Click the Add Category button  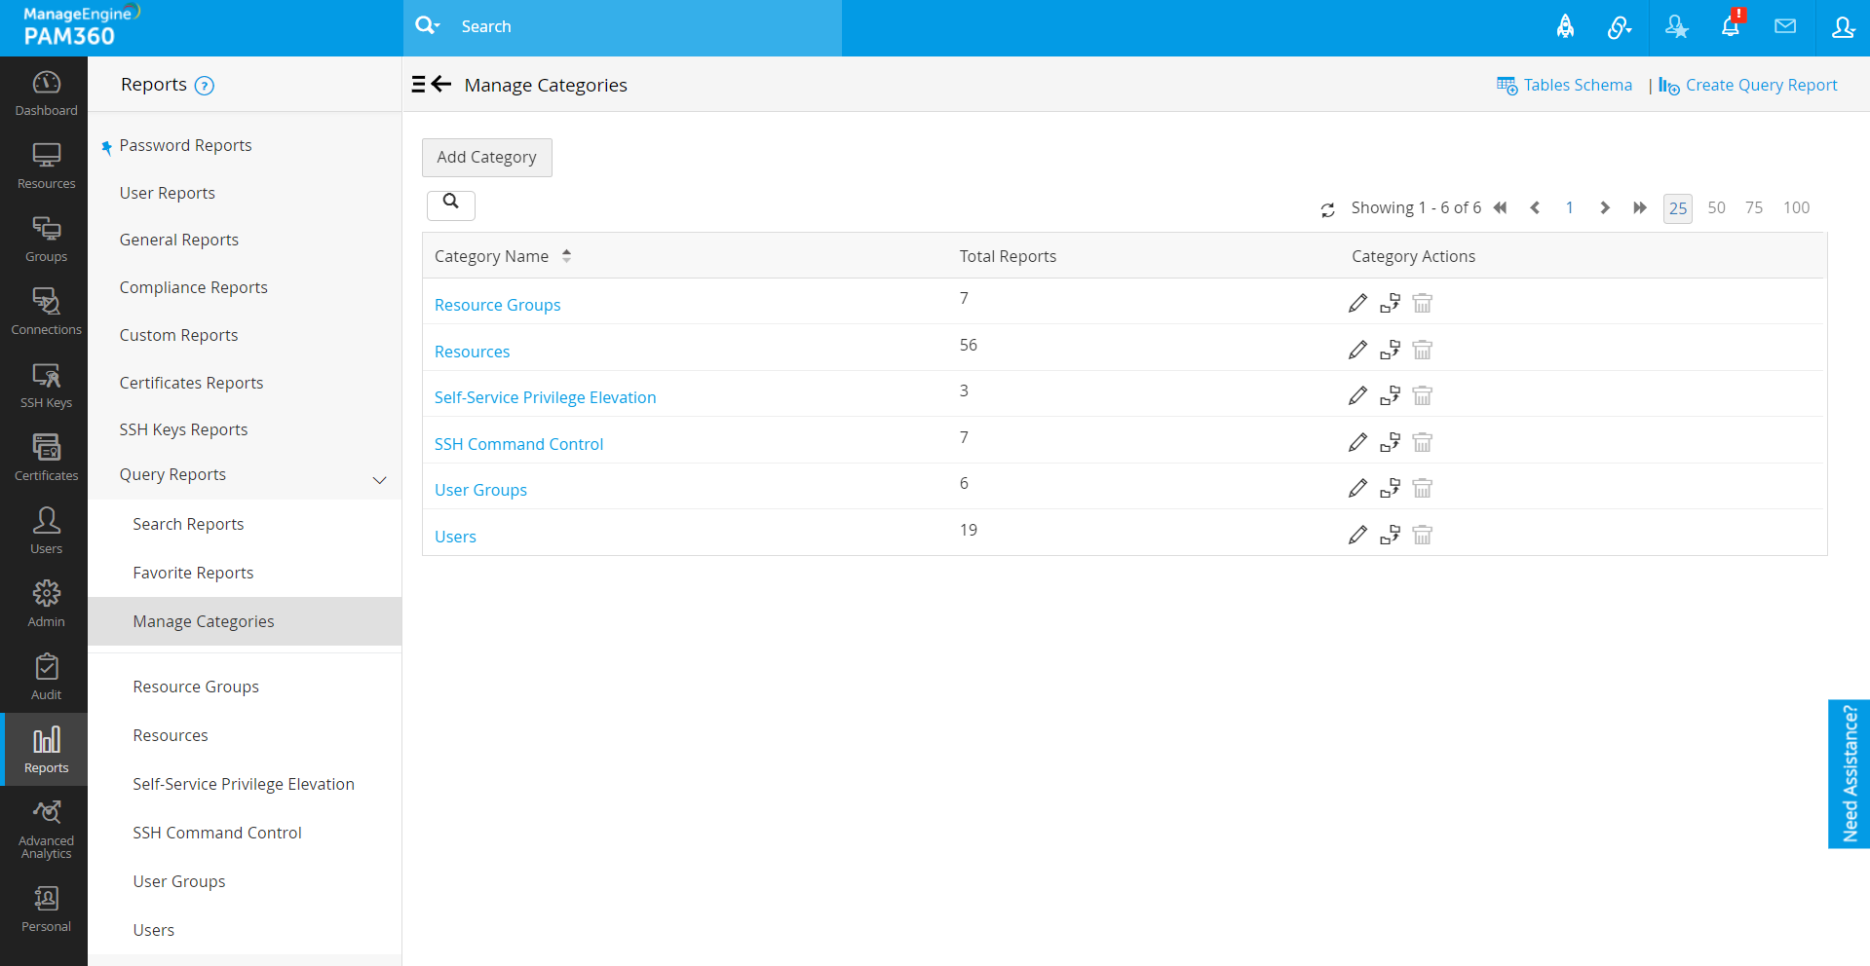pyautogui.click(x=486, y=158)
